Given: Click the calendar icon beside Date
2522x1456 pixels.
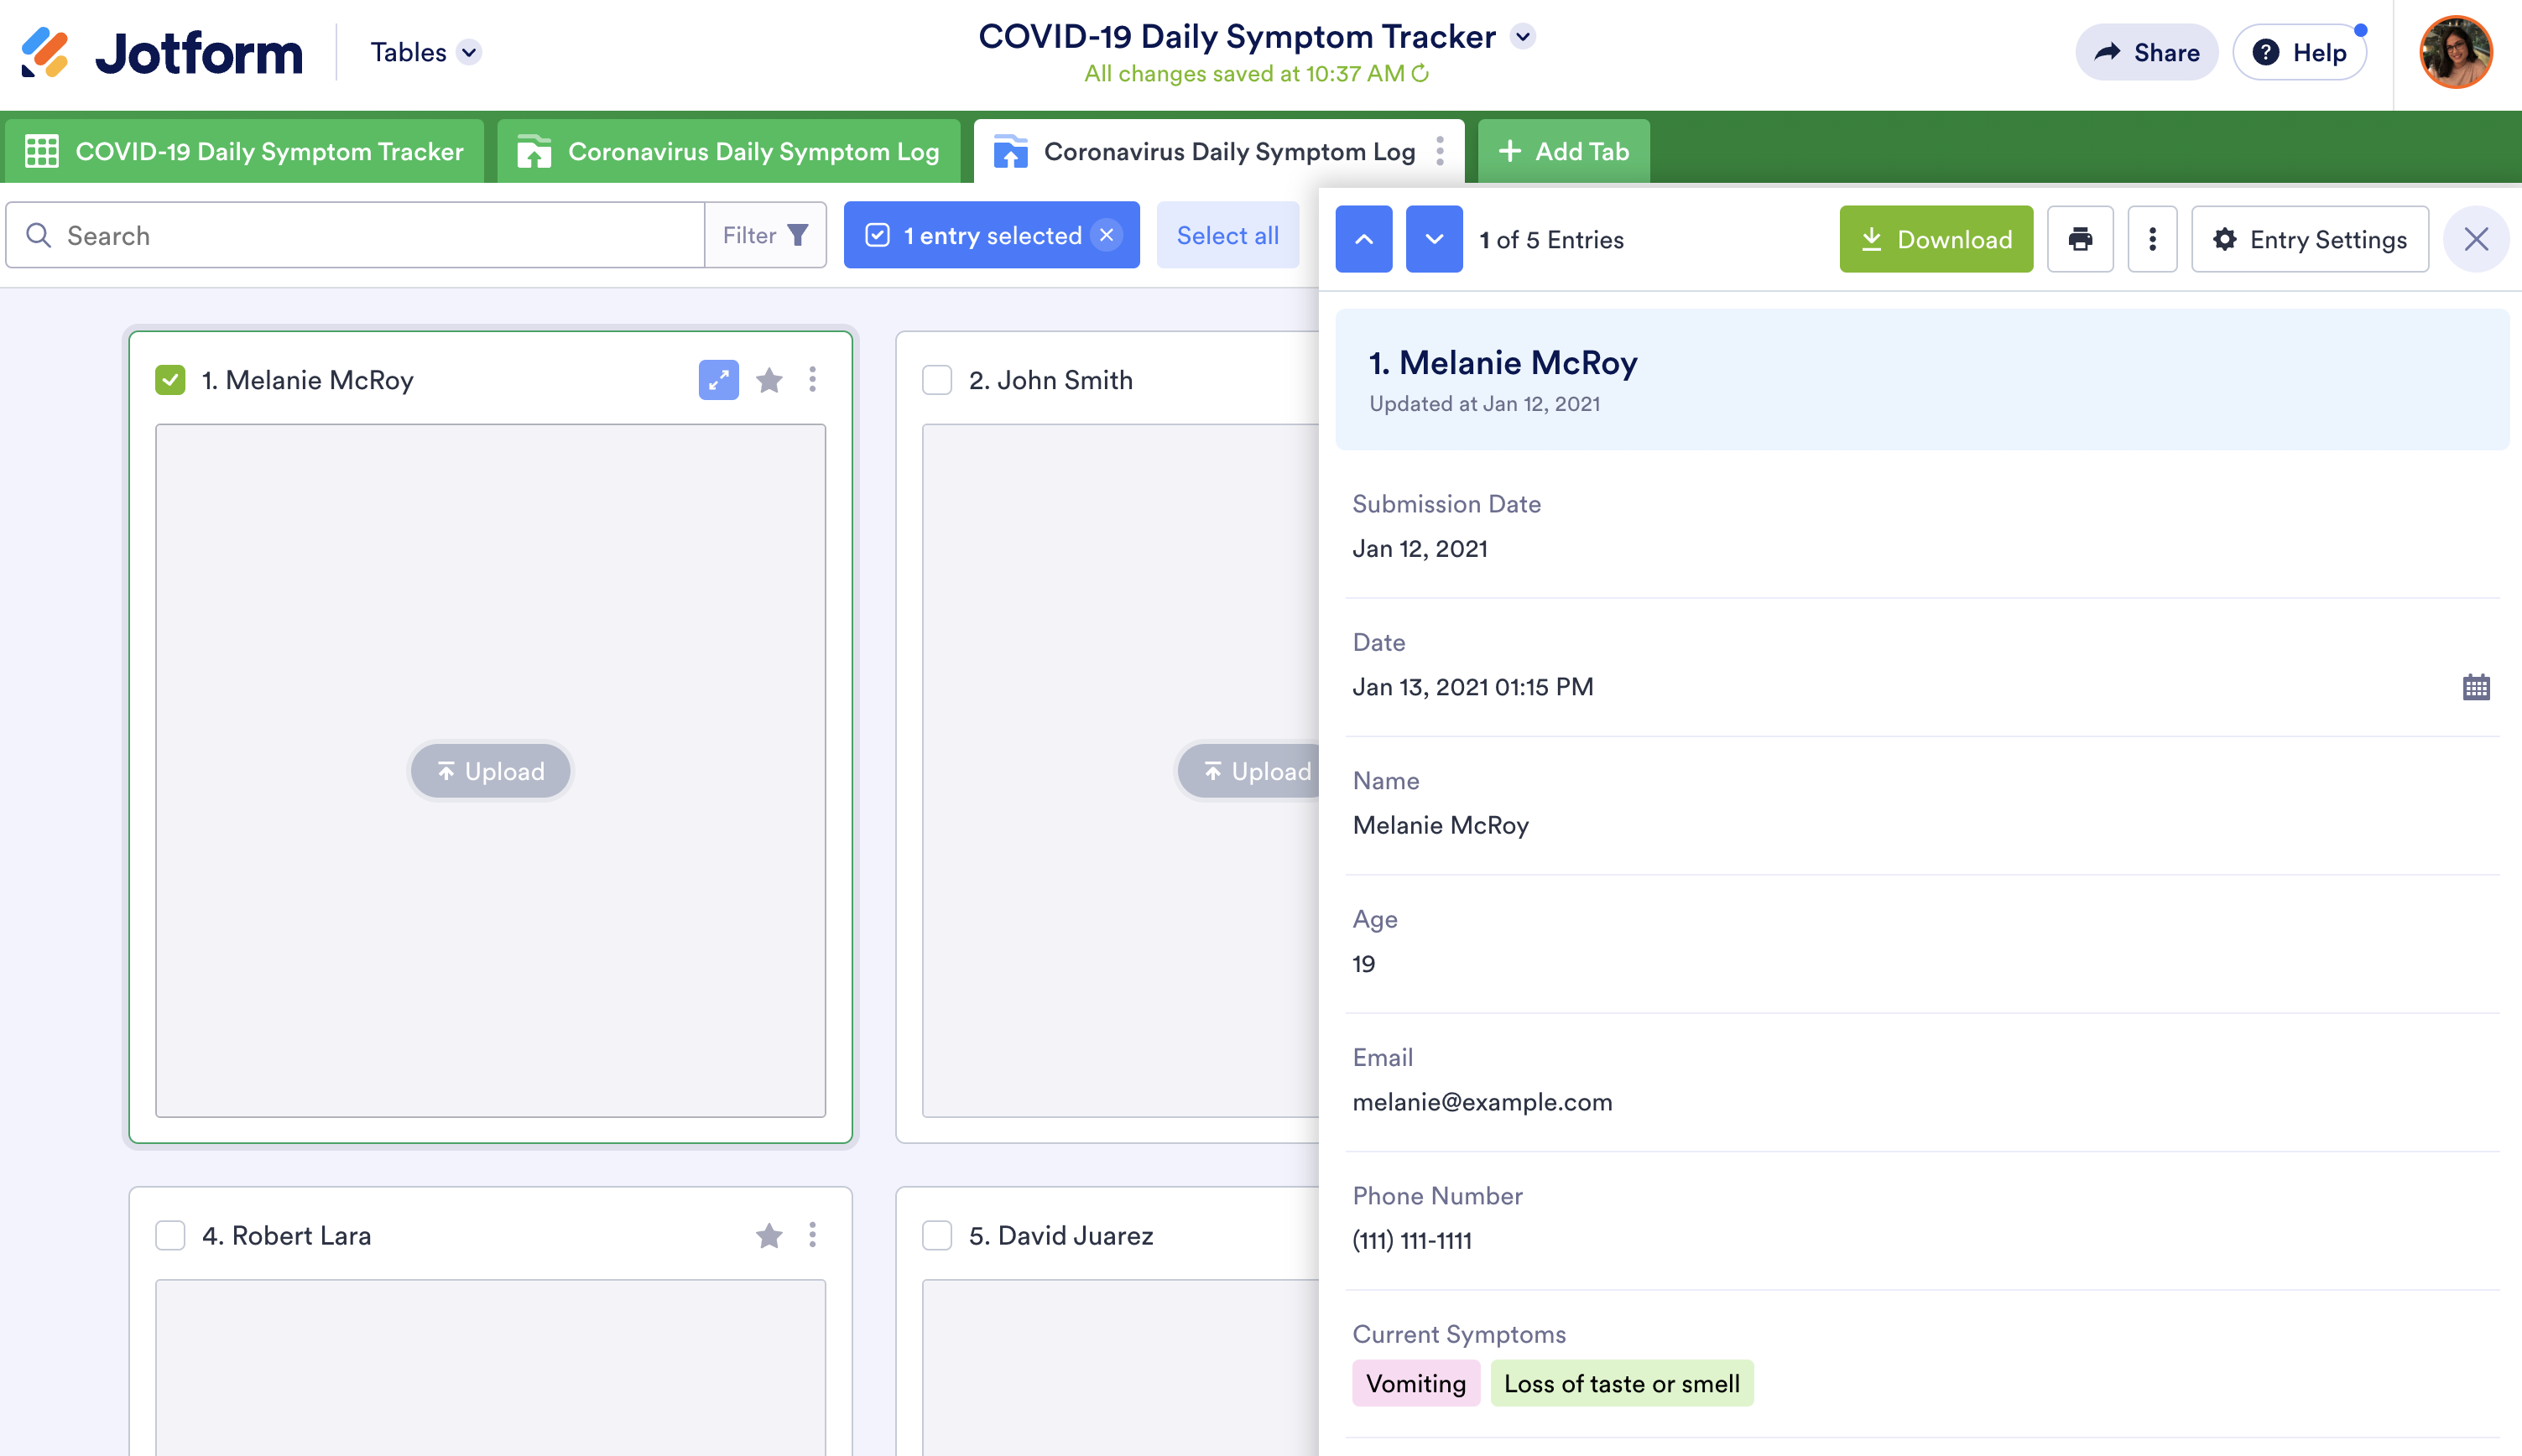Looking at the screenshot, I should click(x=2476, y=687).
